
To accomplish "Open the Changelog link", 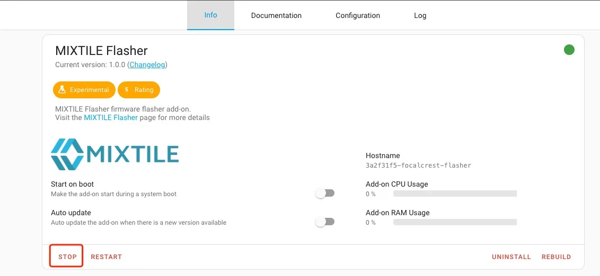I will [147, 65].
